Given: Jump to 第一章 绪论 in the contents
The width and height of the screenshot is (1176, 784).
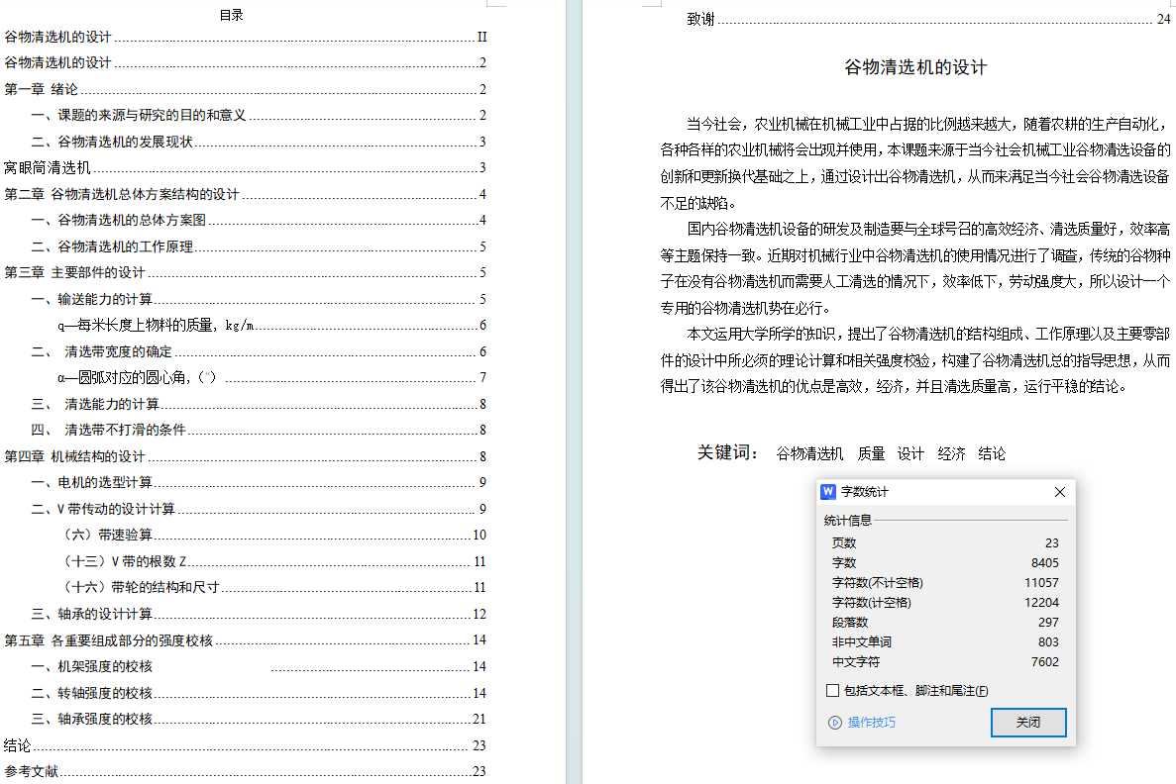Looking at the screenshot, I should (42, 89).
